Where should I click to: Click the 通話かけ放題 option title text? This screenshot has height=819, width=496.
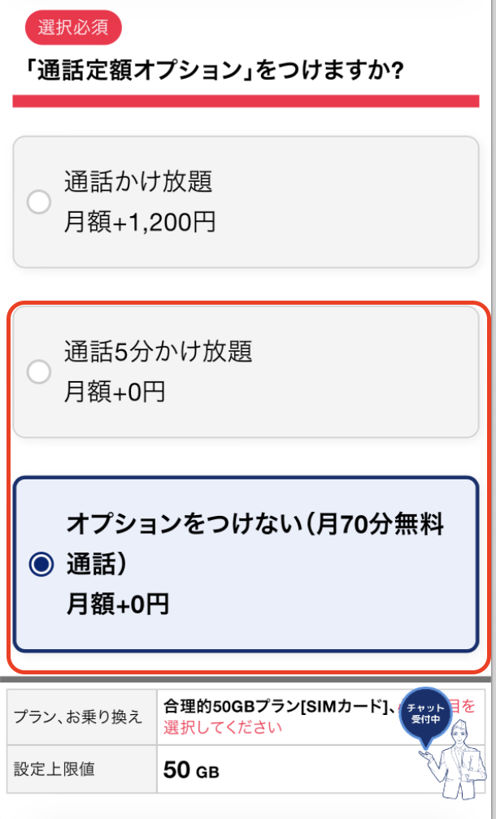coord(138,182)
